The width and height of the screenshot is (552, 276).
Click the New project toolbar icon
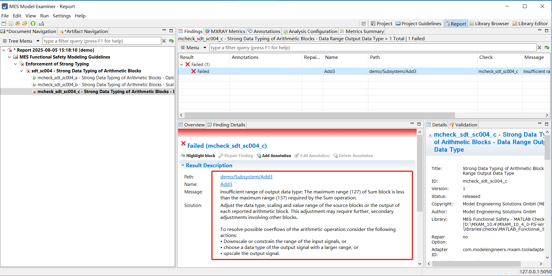(x=4, y=23)
